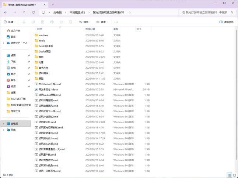
Task: Click the Share icon in toolbar
Action: pos(61,22)
